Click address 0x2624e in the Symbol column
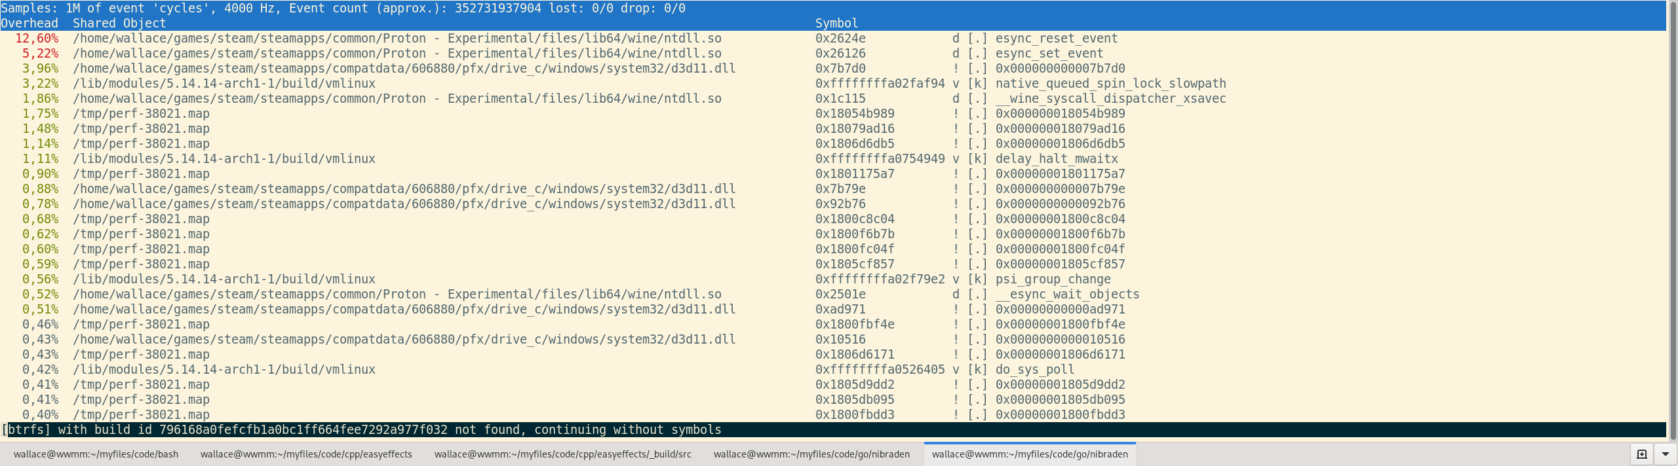Image resolution: width=1678 pixels, height=466 pixels. coord(840,39)
